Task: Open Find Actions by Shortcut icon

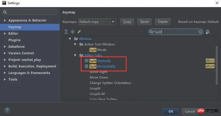Action: (x=208, y=32)
